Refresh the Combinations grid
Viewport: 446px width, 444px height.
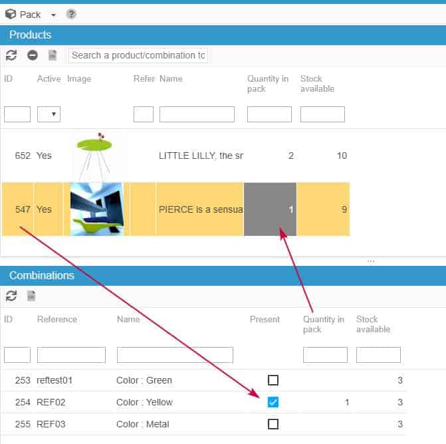pos(11,296)
